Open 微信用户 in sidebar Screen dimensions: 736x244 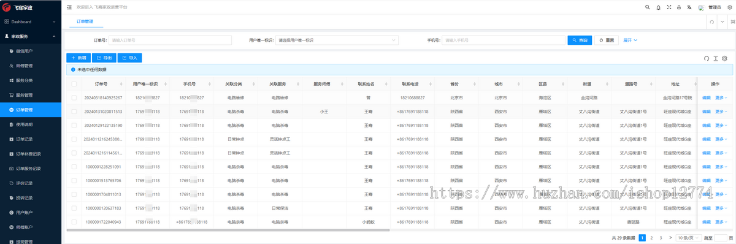pos(31,51)
